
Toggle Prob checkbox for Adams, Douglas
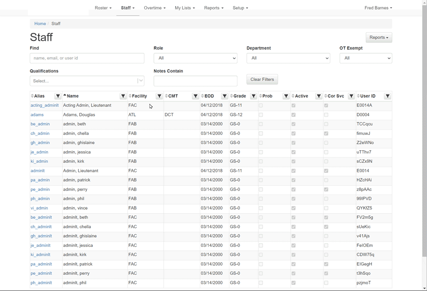(261, 115)
